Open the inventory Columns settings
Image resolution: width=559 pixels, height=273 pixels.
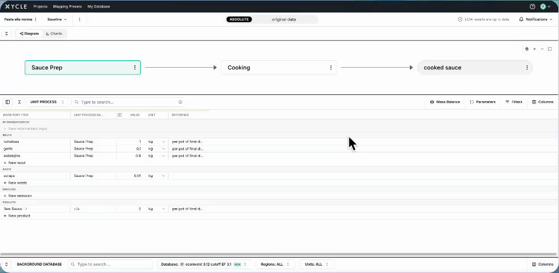[542, 102]
